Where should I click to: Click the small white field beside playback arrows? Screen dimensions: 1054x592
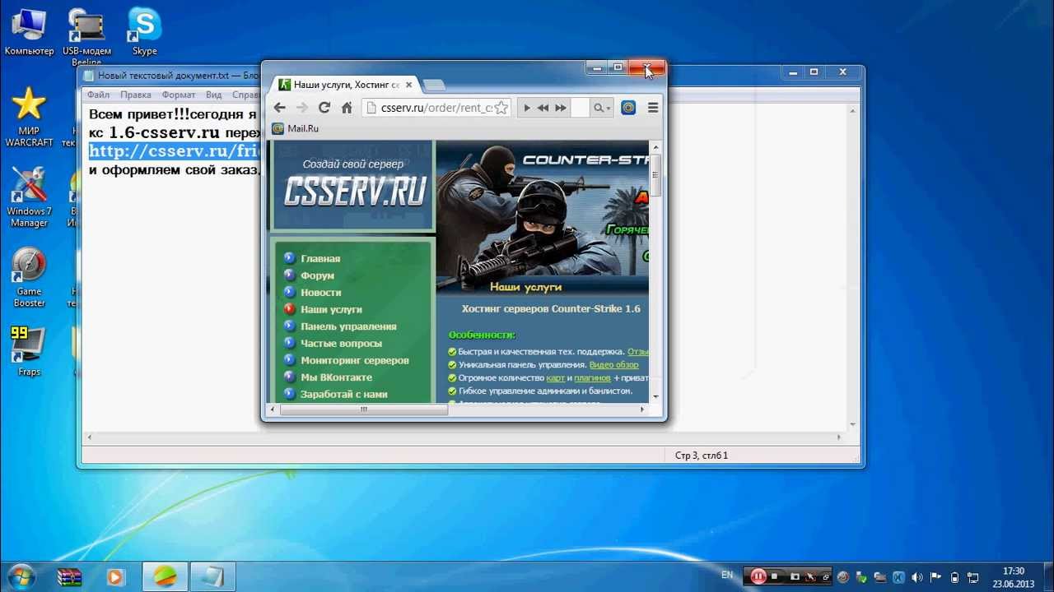(x=580, y=108)
